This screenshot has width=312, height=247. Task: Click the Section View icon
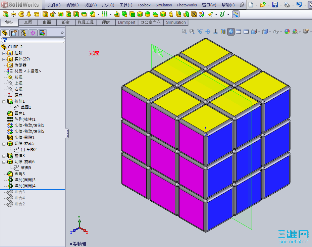[x=223, y=32]
